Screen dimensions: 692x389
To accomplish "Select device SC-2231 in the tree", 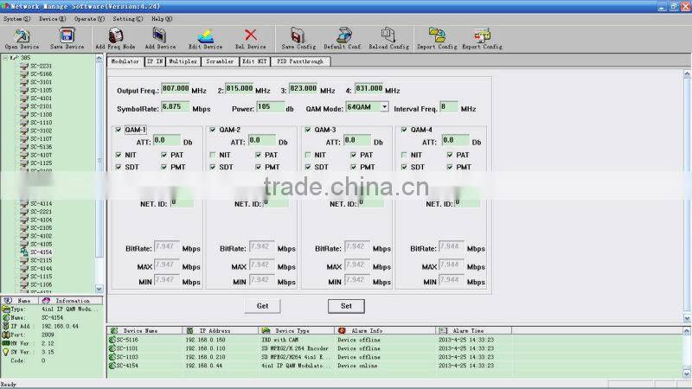I will click(x=41, y=66).
